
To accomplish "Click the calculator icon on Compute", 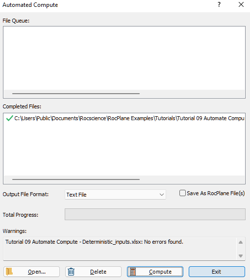I will 133,272.
